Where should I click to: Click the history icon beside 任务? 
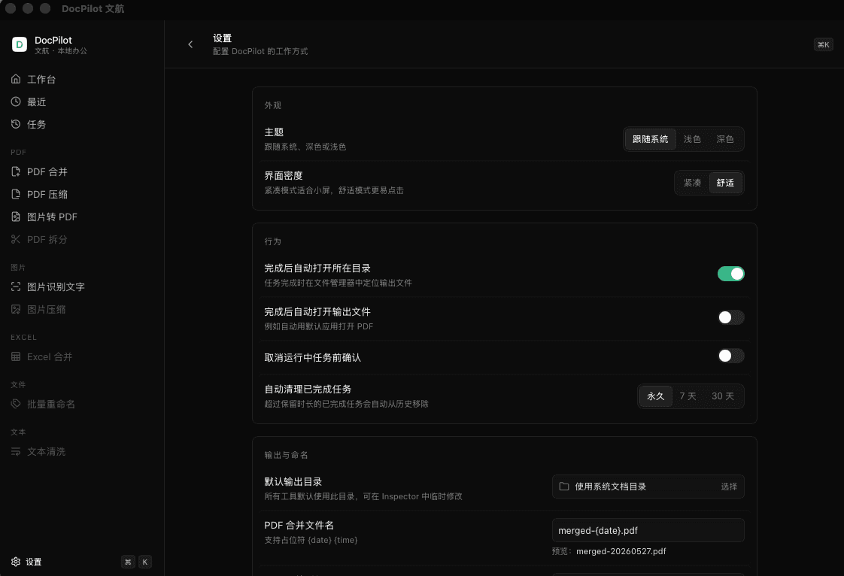pyautogui.click(x=16, y=124)
